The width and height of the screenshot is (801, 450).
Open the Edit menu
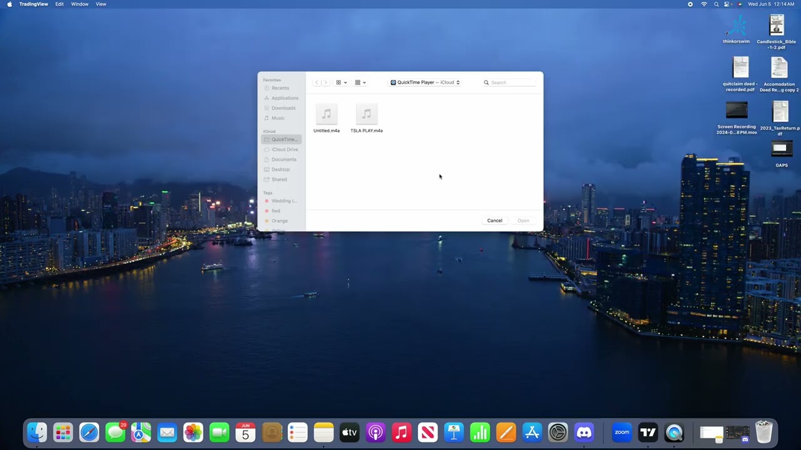[59, 4]
